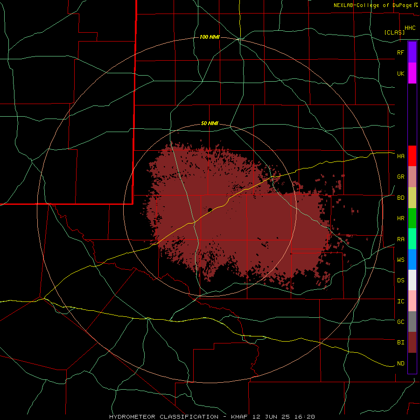Click the magenta UK color swatch
The width and height of the screenshot is (420, 420).
tap(412, 73)
